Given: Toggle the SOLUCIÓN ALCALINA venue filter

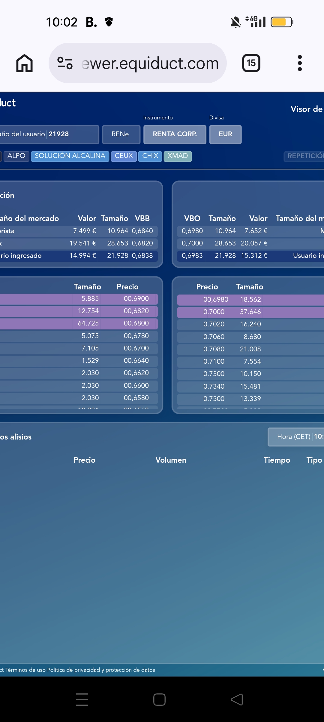Looking at the screenshot, I should [x=70, y=156].
